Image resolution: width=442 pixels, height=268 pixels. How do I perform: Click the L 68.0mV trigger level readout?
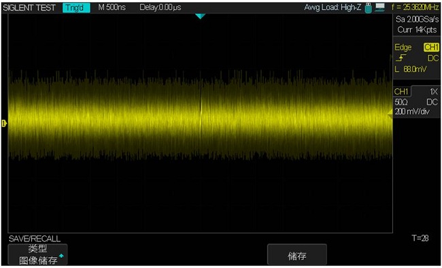click(411, 69)
